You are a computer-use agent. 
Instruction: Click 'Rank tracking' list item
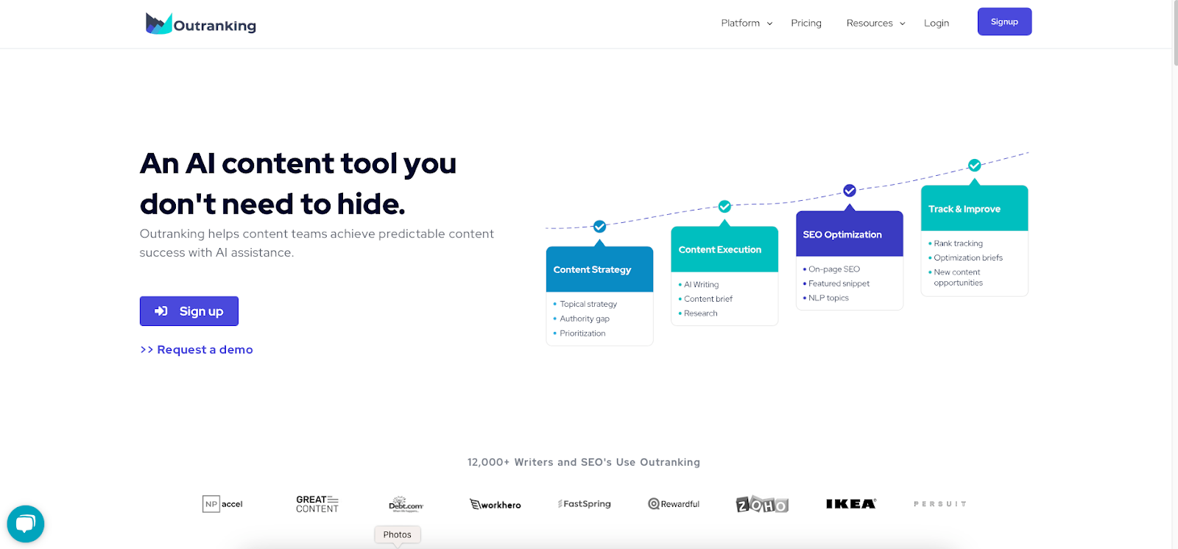coord(957,244)
